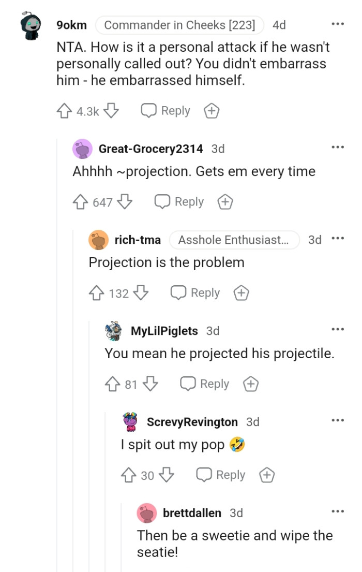The width and height of the screenshot is (362, 572).
Task: Open Great-Grocery2314's more options menu
Action: (x=337, y=147)
